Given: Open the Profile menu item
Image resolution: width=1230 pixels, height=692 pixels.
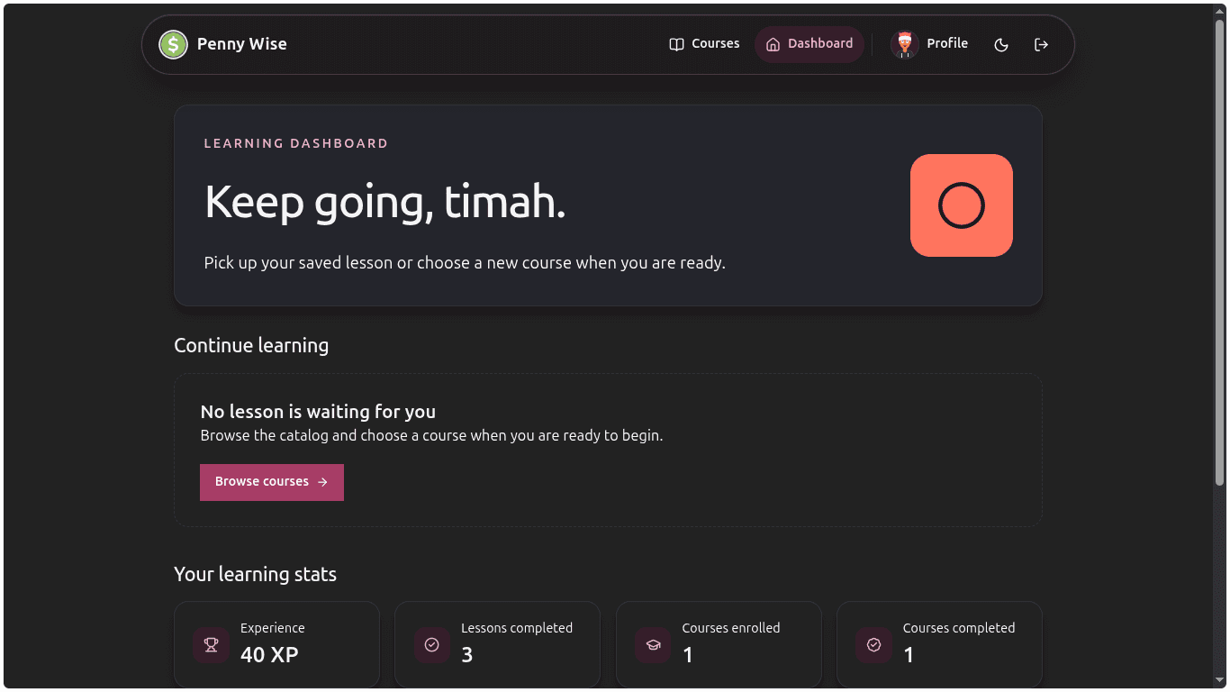Looking at the screenshot, I should click(x=930, y=44).
